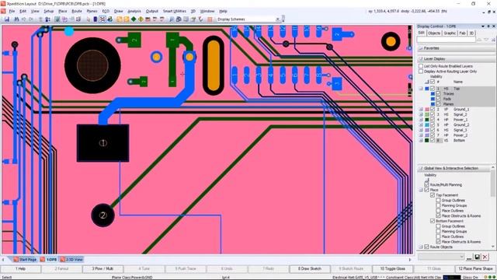Open the File menu
Viewport: 497px width, 280px height.
12,11
